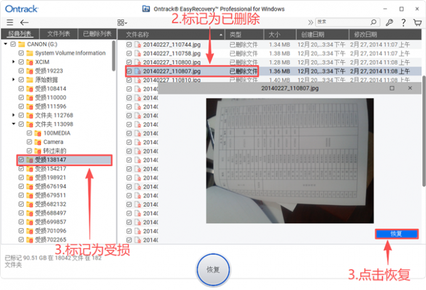Image resolution: width=426 pixels, height=290 pixels.
Task: Toggle checkbox for 20140227_110807.jpg
Action: (129, 71)
